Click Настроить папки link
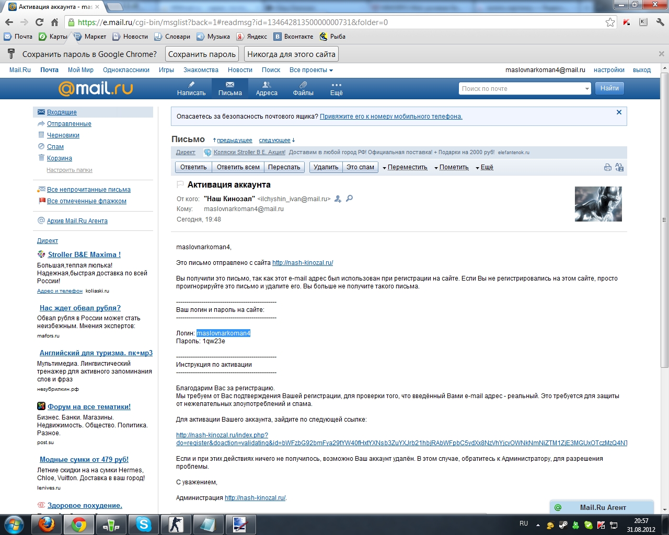The height and width of the screenshot is (535, 669). pos(70,170)
